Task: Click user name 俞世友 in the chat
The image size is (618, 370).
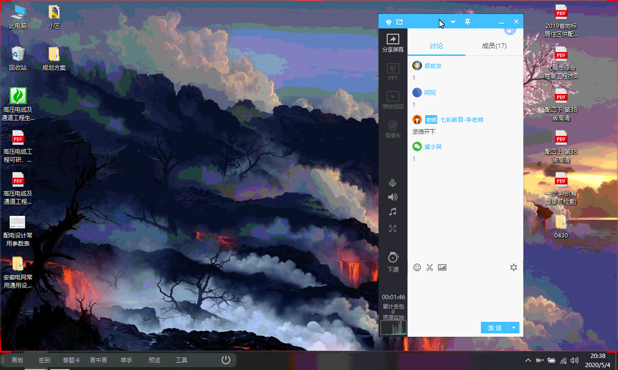Action: pos(433,66)
